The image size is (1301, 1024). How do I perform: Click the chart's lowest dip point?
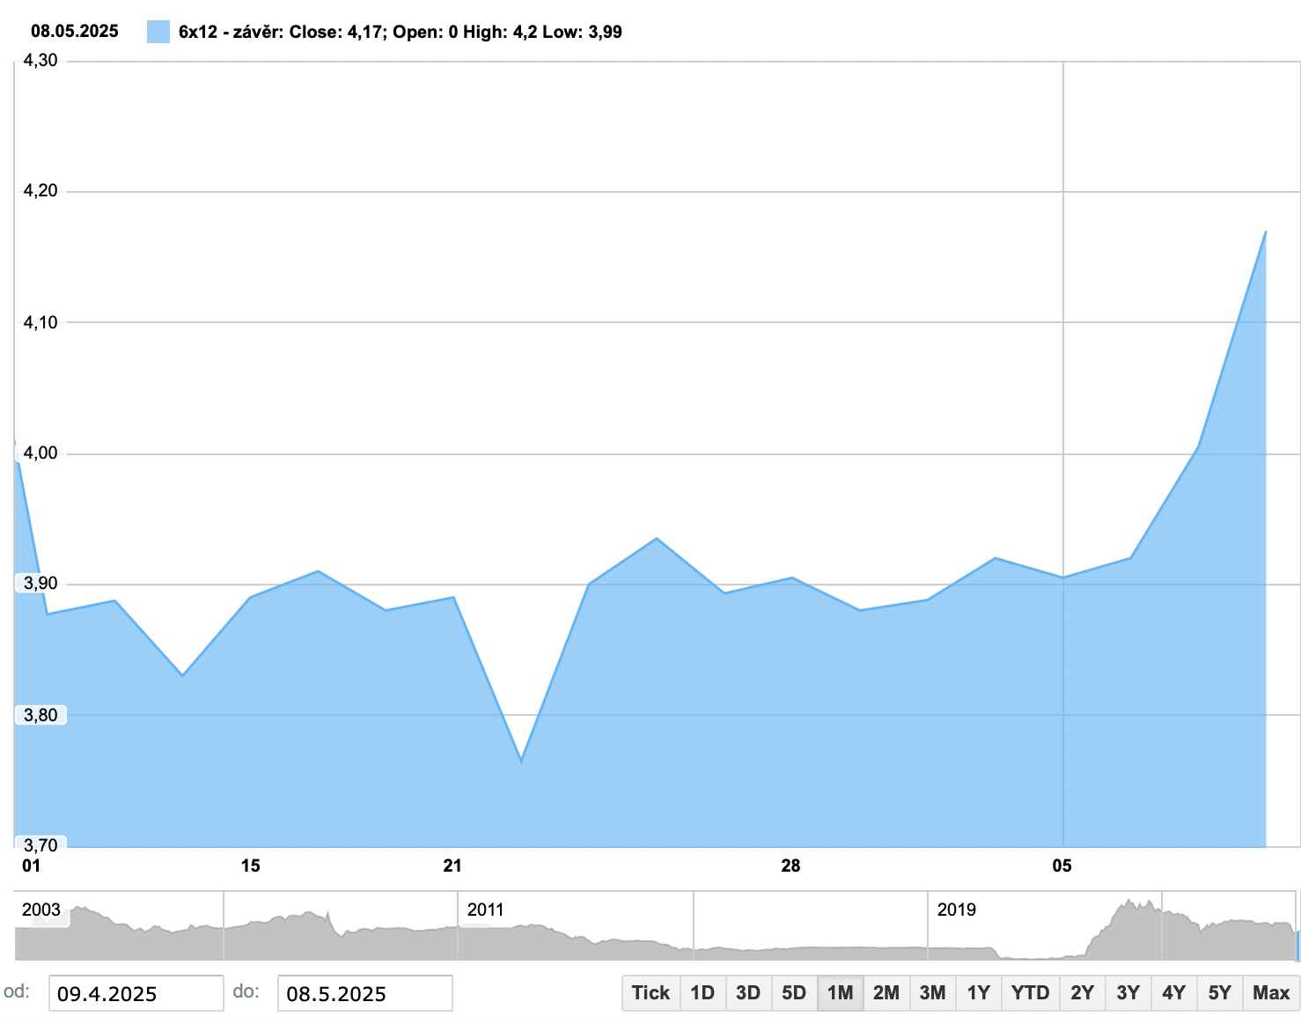pyautogui.click(x=521, y=761)
